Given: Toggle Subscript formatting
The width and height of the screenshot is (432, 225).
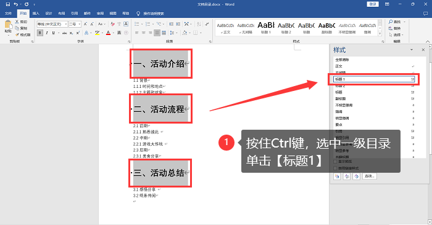Looking at the screenshot, I should click(72, 33).
